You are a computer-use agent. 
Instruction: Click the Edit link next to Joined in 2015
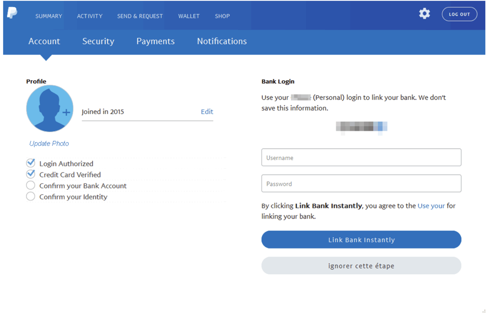(207, 112)
